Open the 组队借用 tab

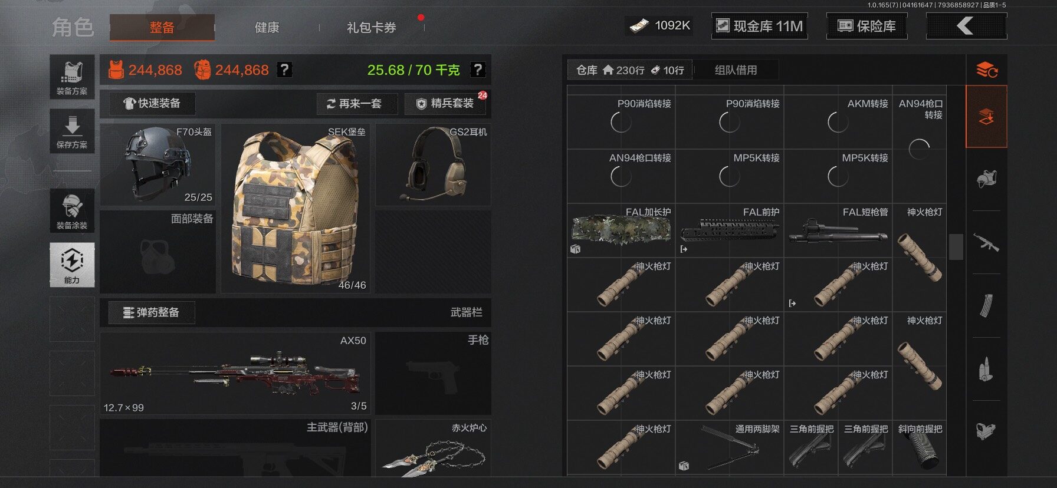[736, 70]
